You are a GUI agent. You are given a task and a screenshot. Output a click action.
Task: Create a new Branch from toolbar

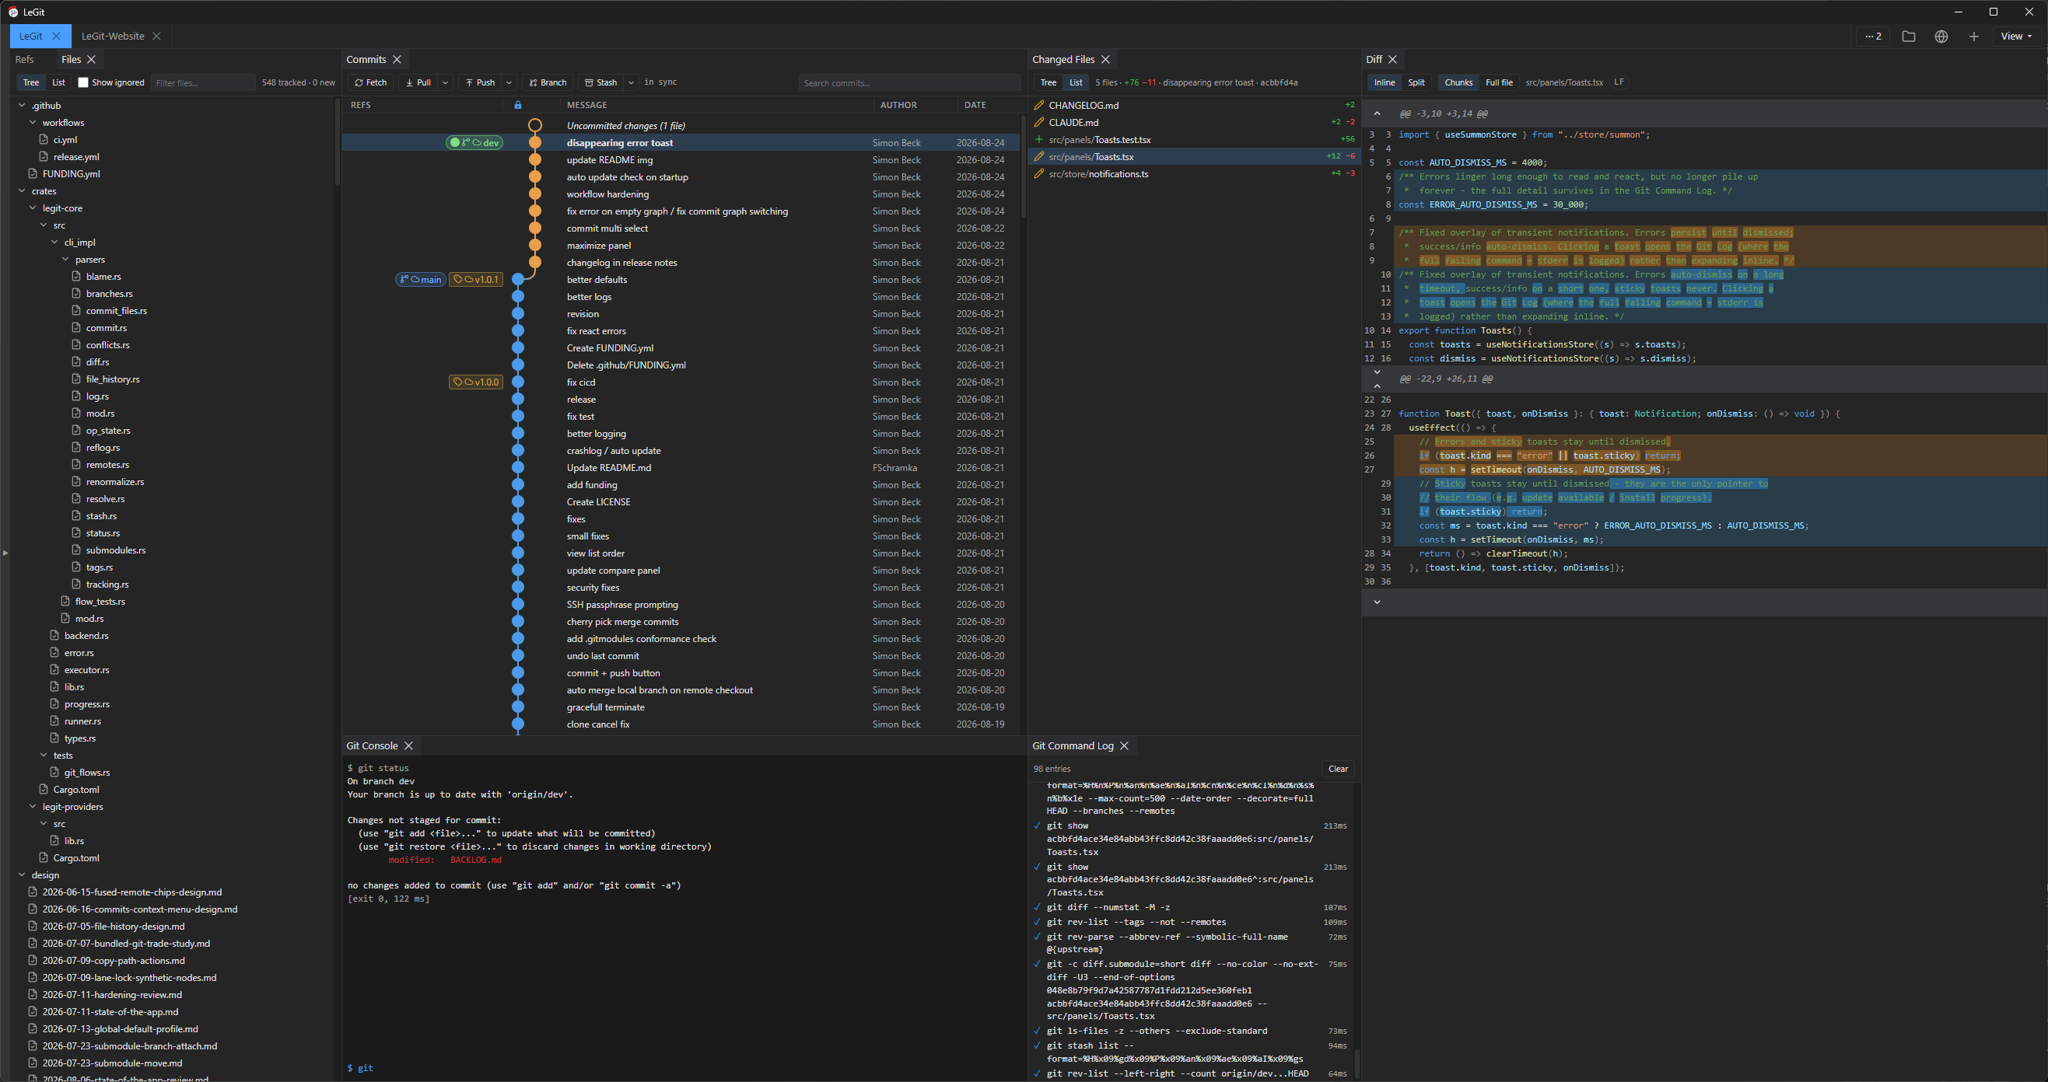click(547, 82)
